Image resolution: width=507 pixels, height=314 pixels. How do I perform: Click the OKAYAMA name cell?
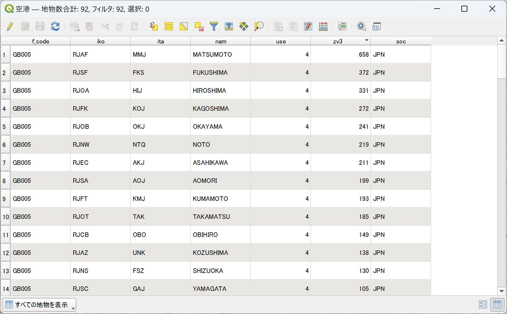(221, 127)
